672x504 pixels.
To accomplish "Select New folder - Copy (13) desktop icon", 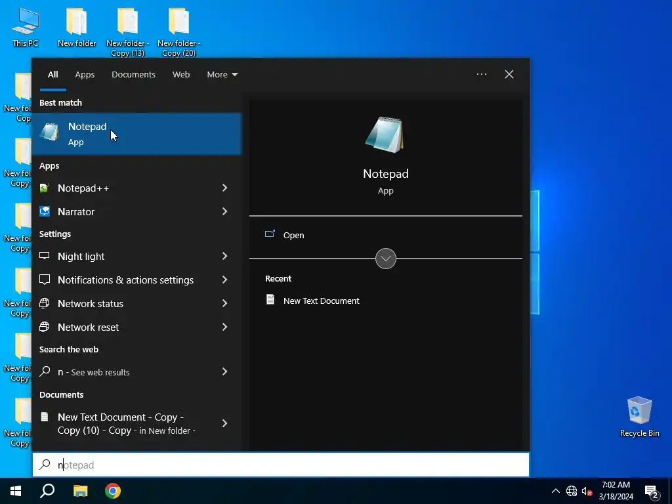I will [x=127, y=32].
